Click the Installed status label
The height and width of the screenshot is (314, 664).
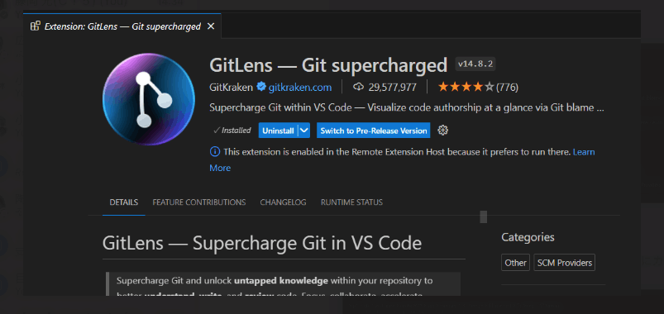coord(232,131)
